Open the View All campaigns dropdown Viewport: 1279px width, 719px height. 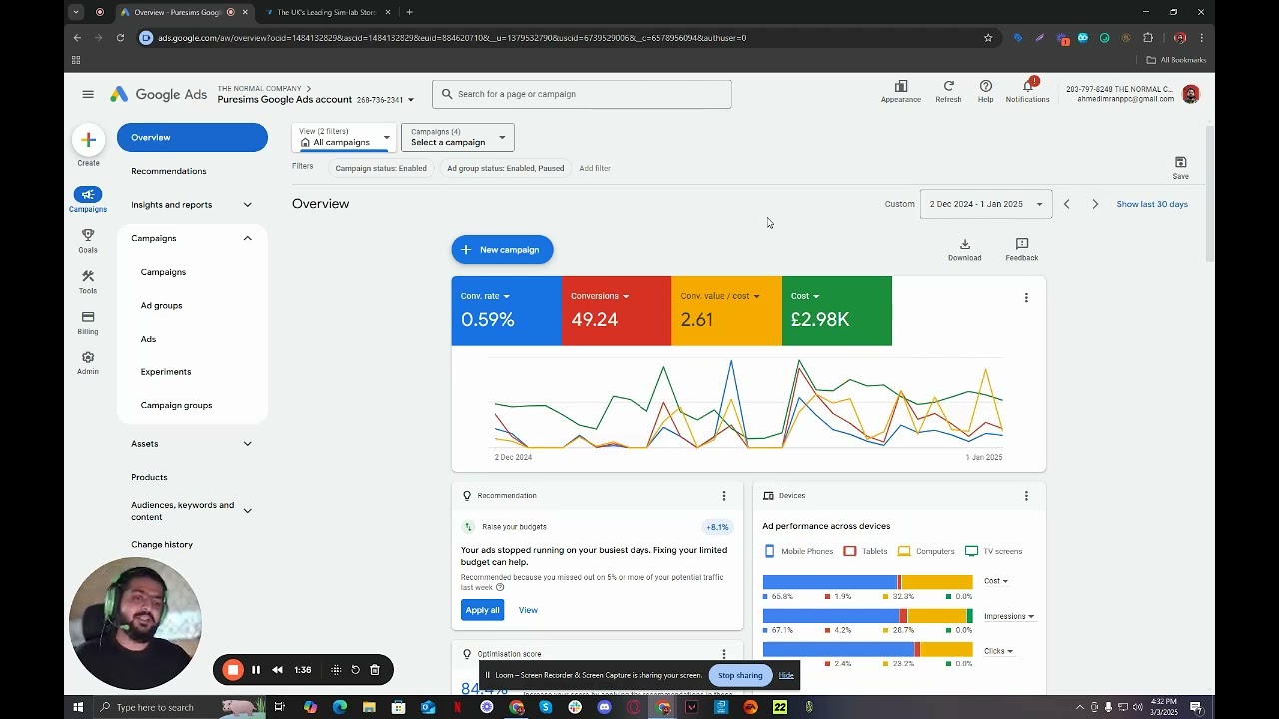344,138
